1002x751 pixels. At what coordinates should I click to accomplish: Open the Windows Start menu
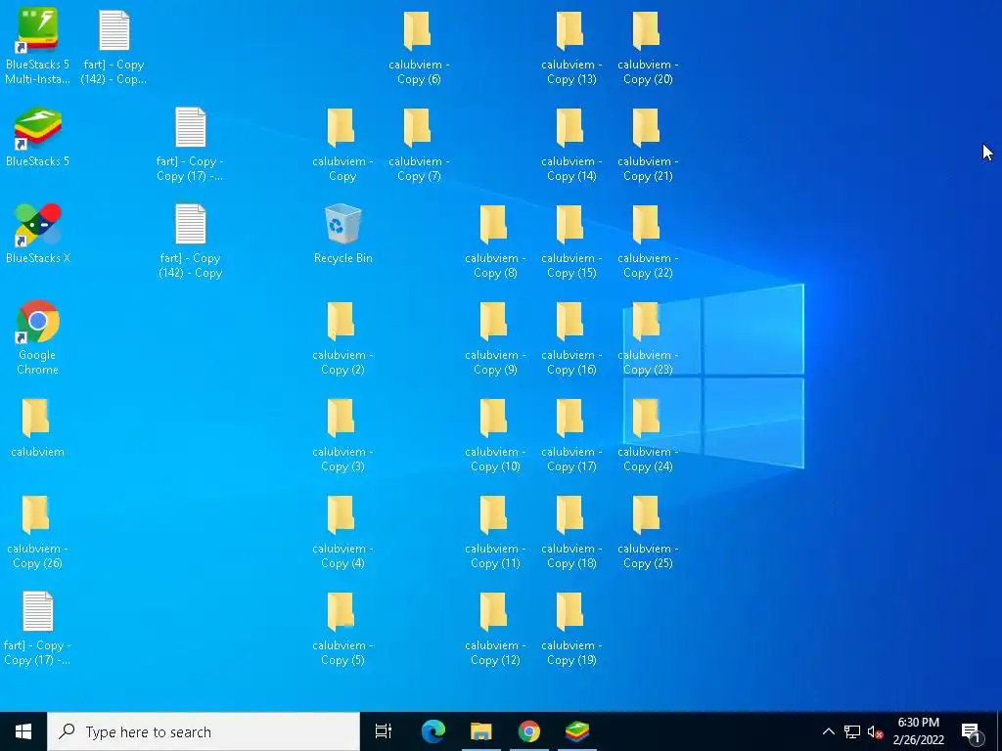tap(23, 731)
